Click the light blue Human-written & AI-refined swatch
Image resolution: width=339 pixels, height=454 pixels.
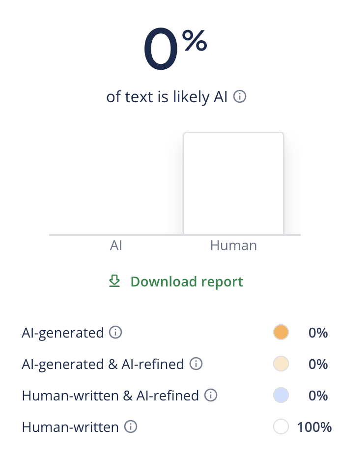[x=281, y=395]
